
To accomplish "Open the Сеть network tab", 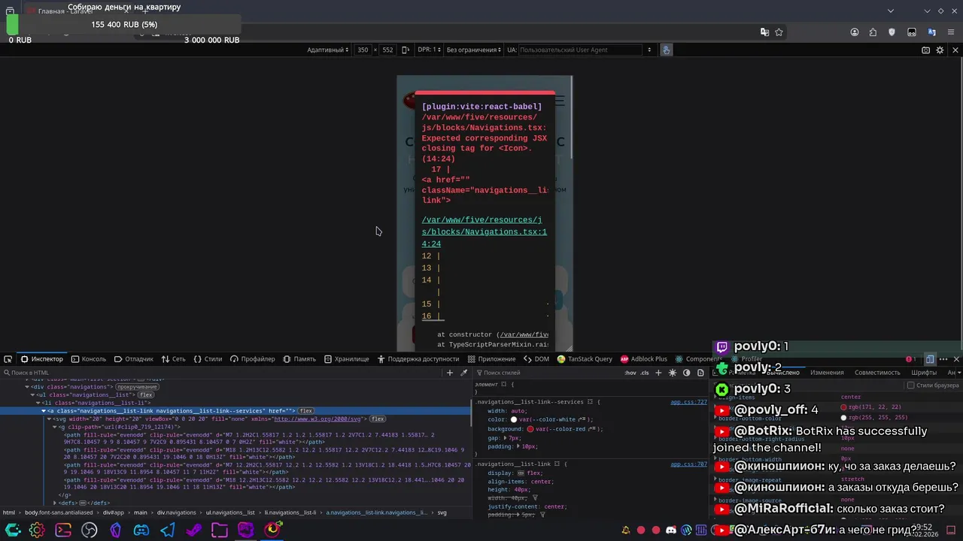I will click(173, 359).
